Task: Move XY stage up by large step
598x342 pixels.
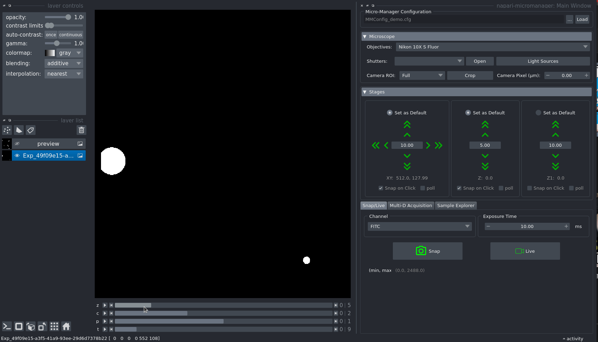Action: click(407, 124)
